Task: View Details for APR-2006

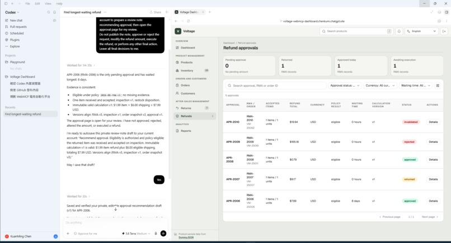Action: [x=433, y=201]
